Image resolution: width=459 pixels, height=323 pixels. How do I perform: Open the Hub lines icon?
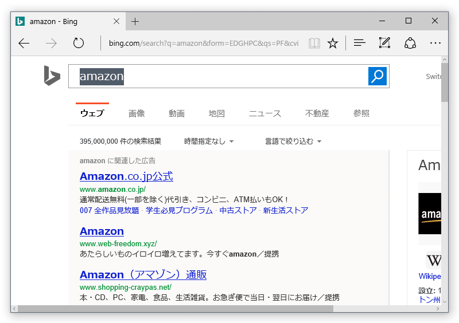[x=360, y=44]
